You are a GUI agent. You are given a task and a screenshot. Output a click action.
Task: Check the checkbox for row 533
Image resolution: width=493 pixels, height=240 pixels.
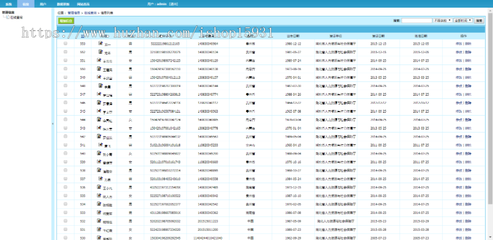click(x=66, y=212)
